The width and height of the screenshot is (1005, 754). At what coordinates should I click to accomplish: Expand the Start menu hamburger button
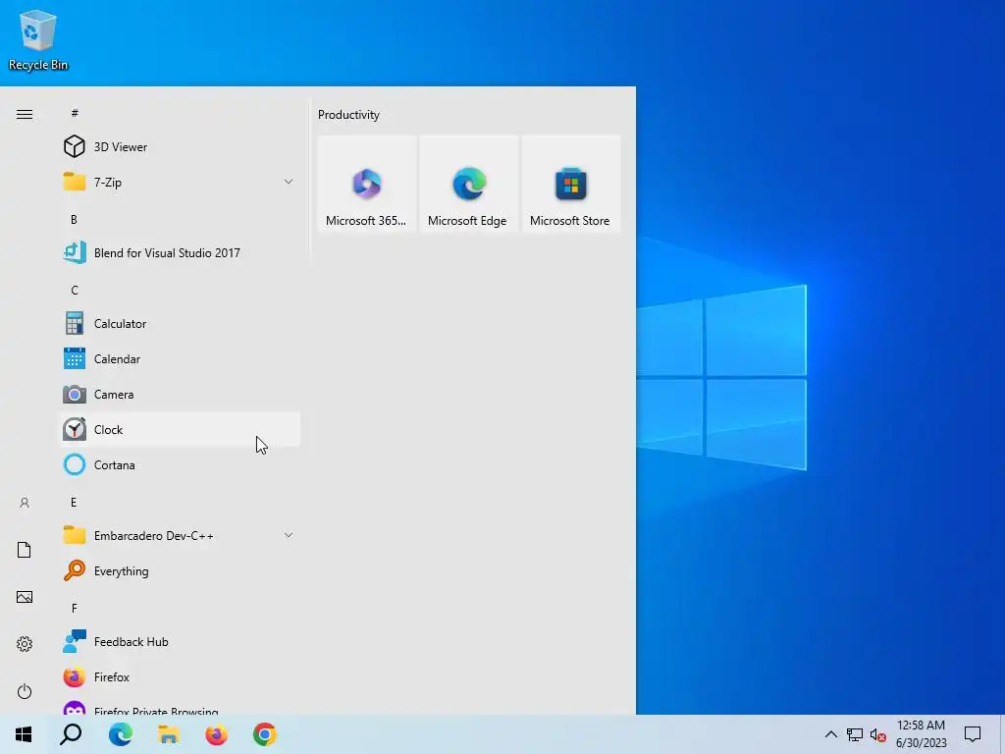(x=25, y=114)
